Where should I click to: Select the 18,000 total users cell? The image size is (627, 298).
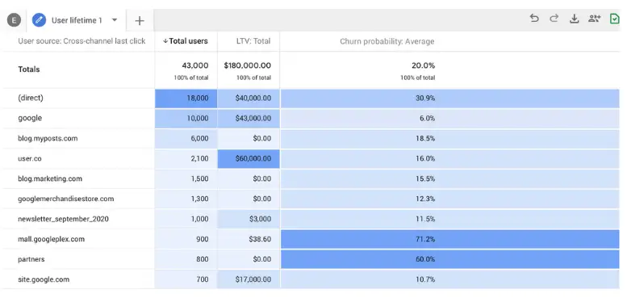pos(186,99)
